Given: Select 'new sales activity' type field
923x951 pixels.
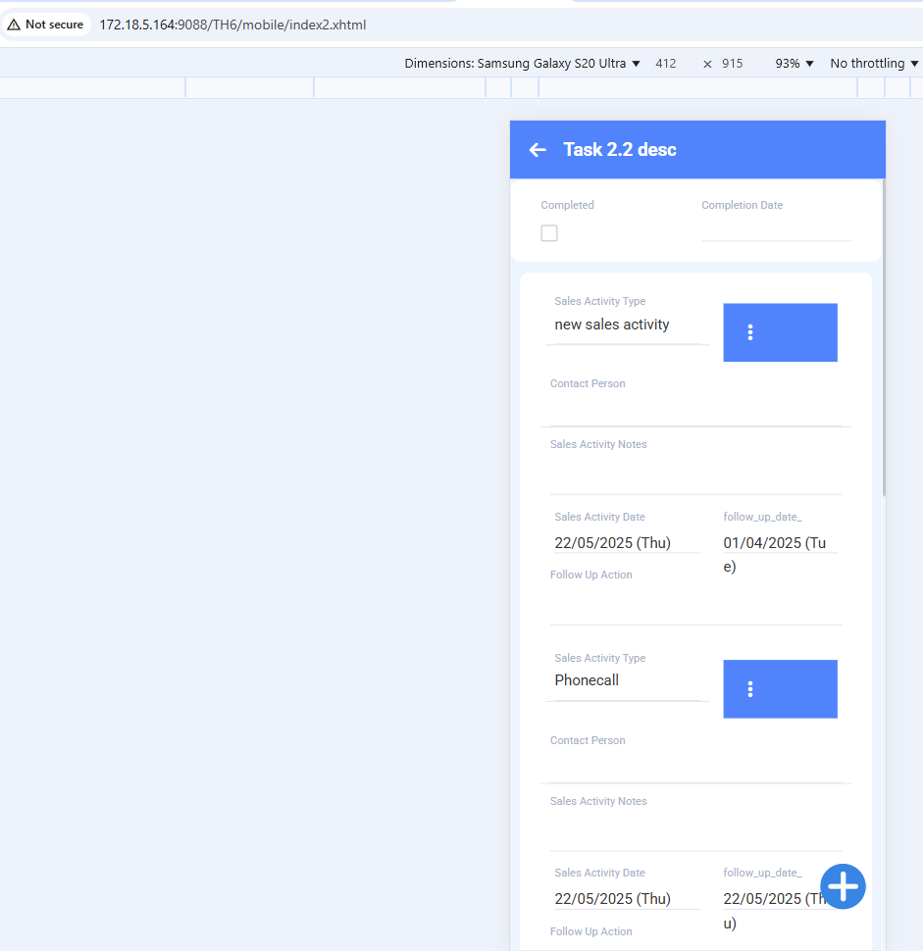Looking at the screenshot, I should pyautogui.click(x=628, y=325).
